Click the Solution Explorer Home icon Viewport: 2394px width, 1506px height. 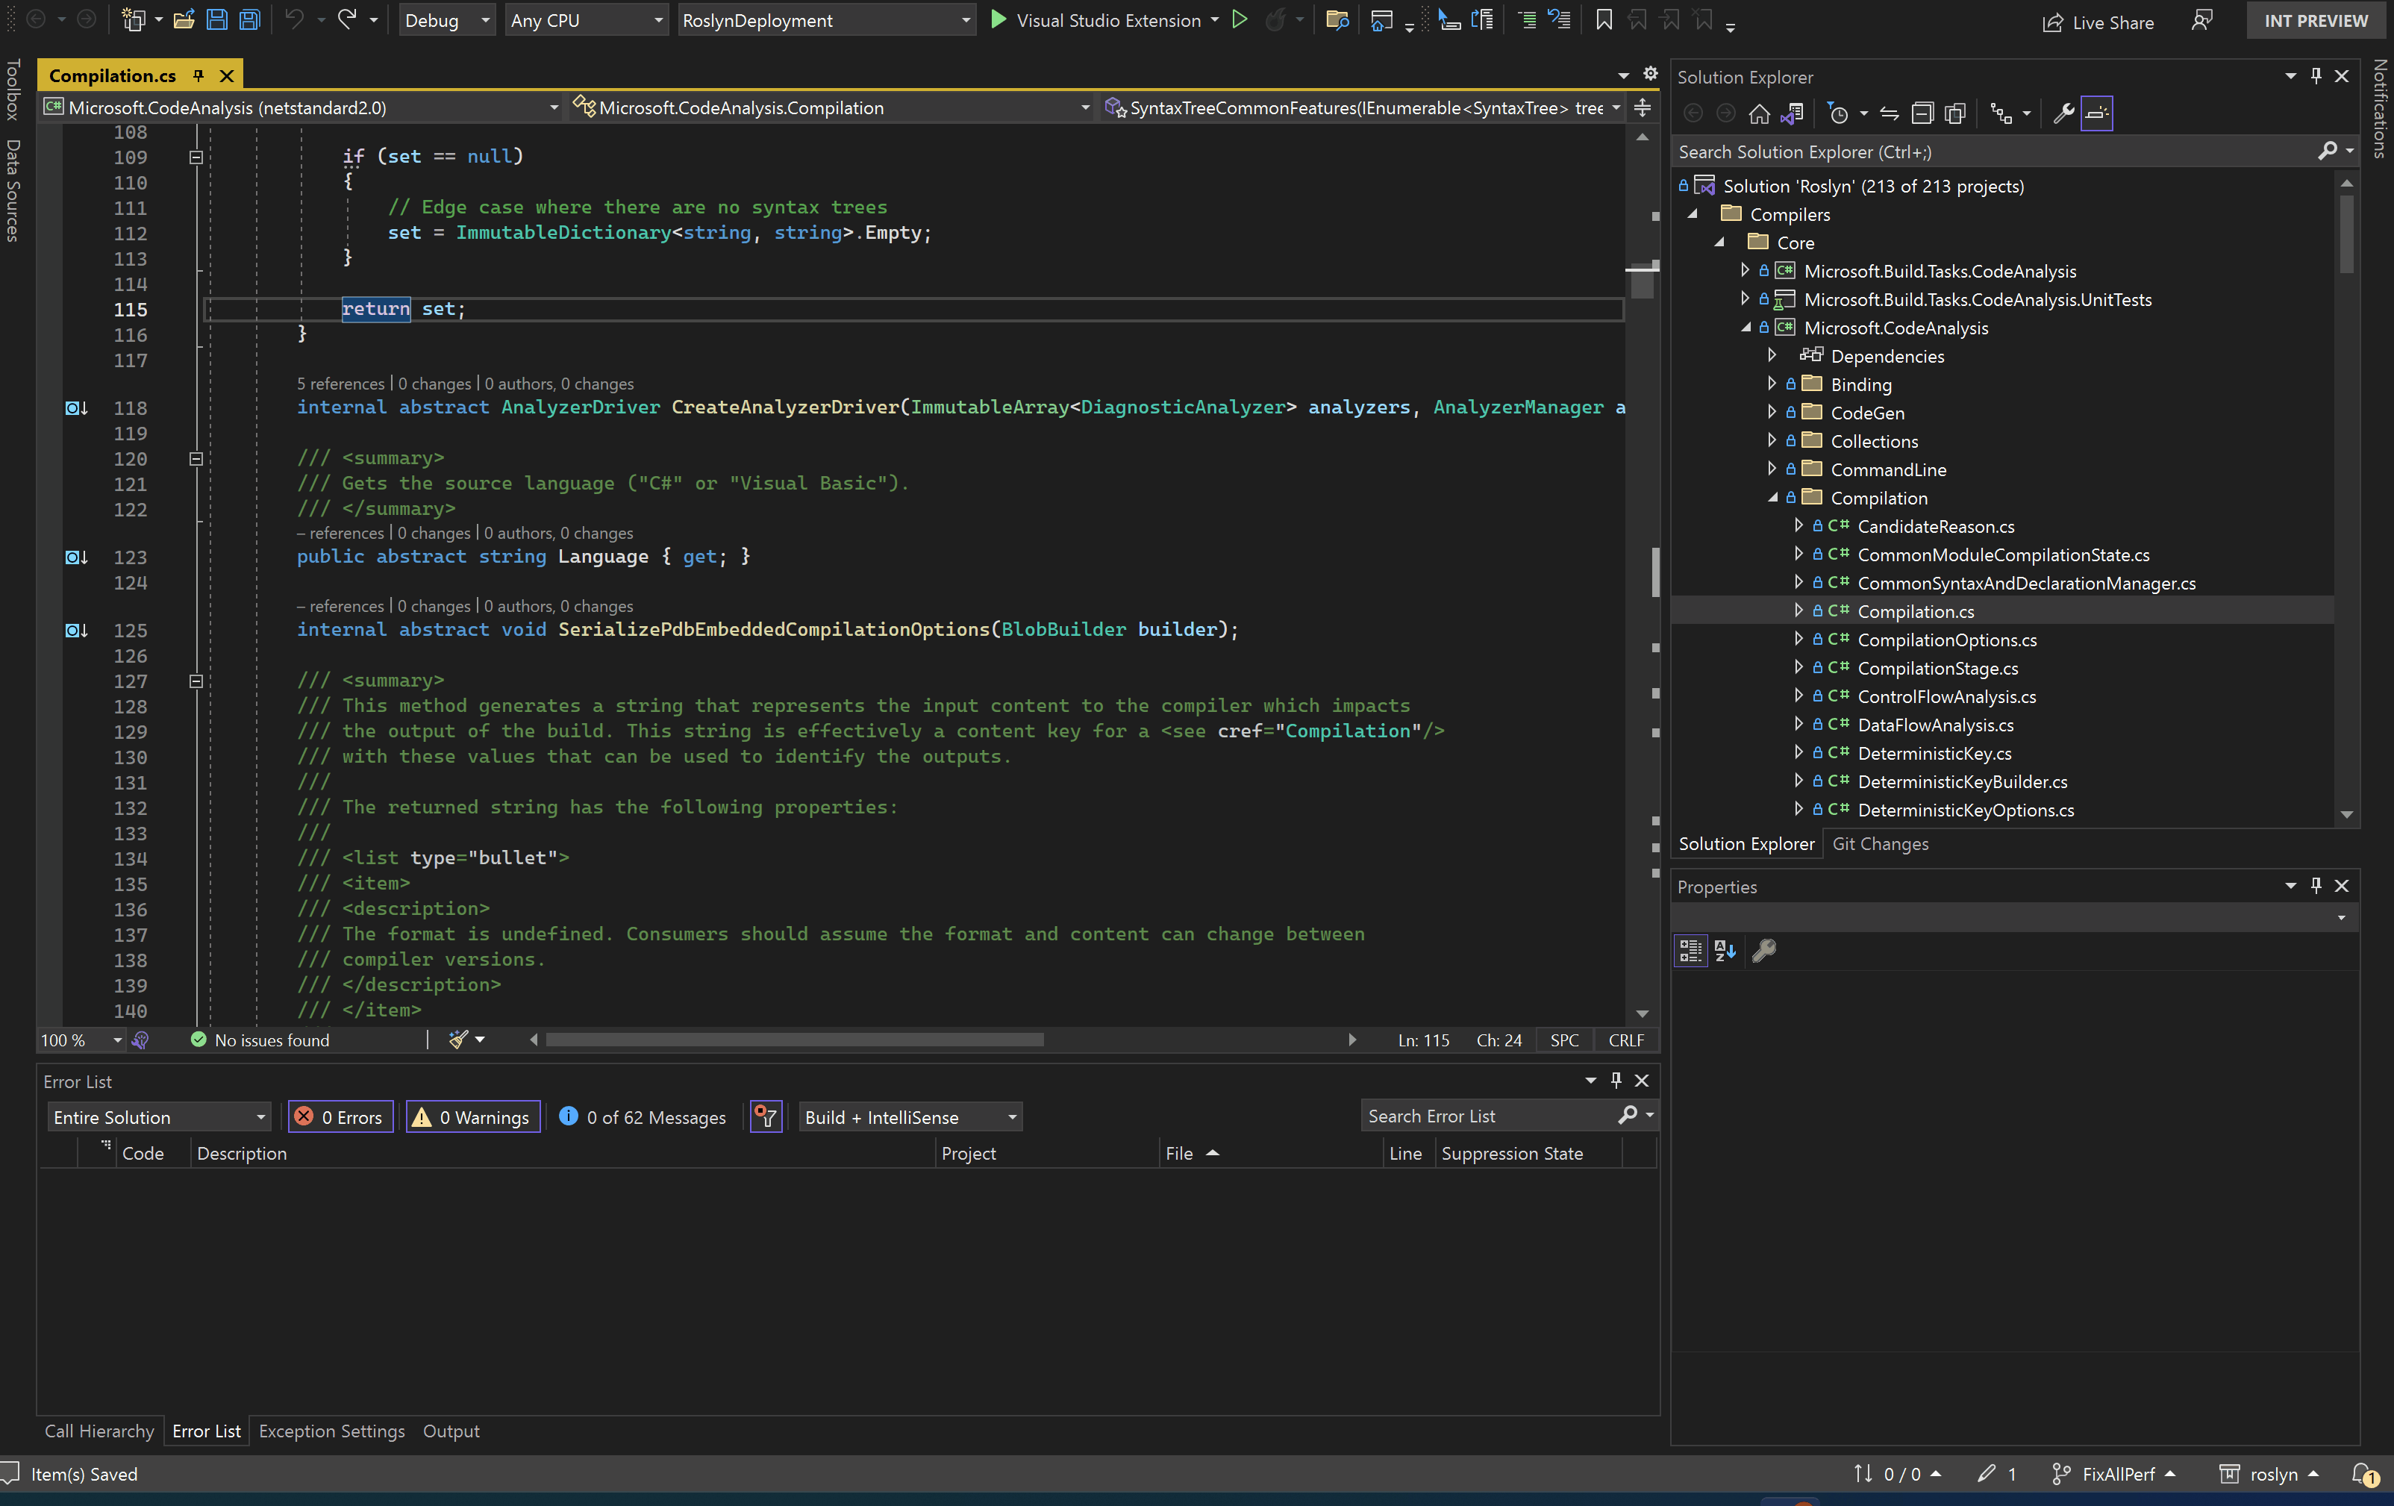(1759, 114)
